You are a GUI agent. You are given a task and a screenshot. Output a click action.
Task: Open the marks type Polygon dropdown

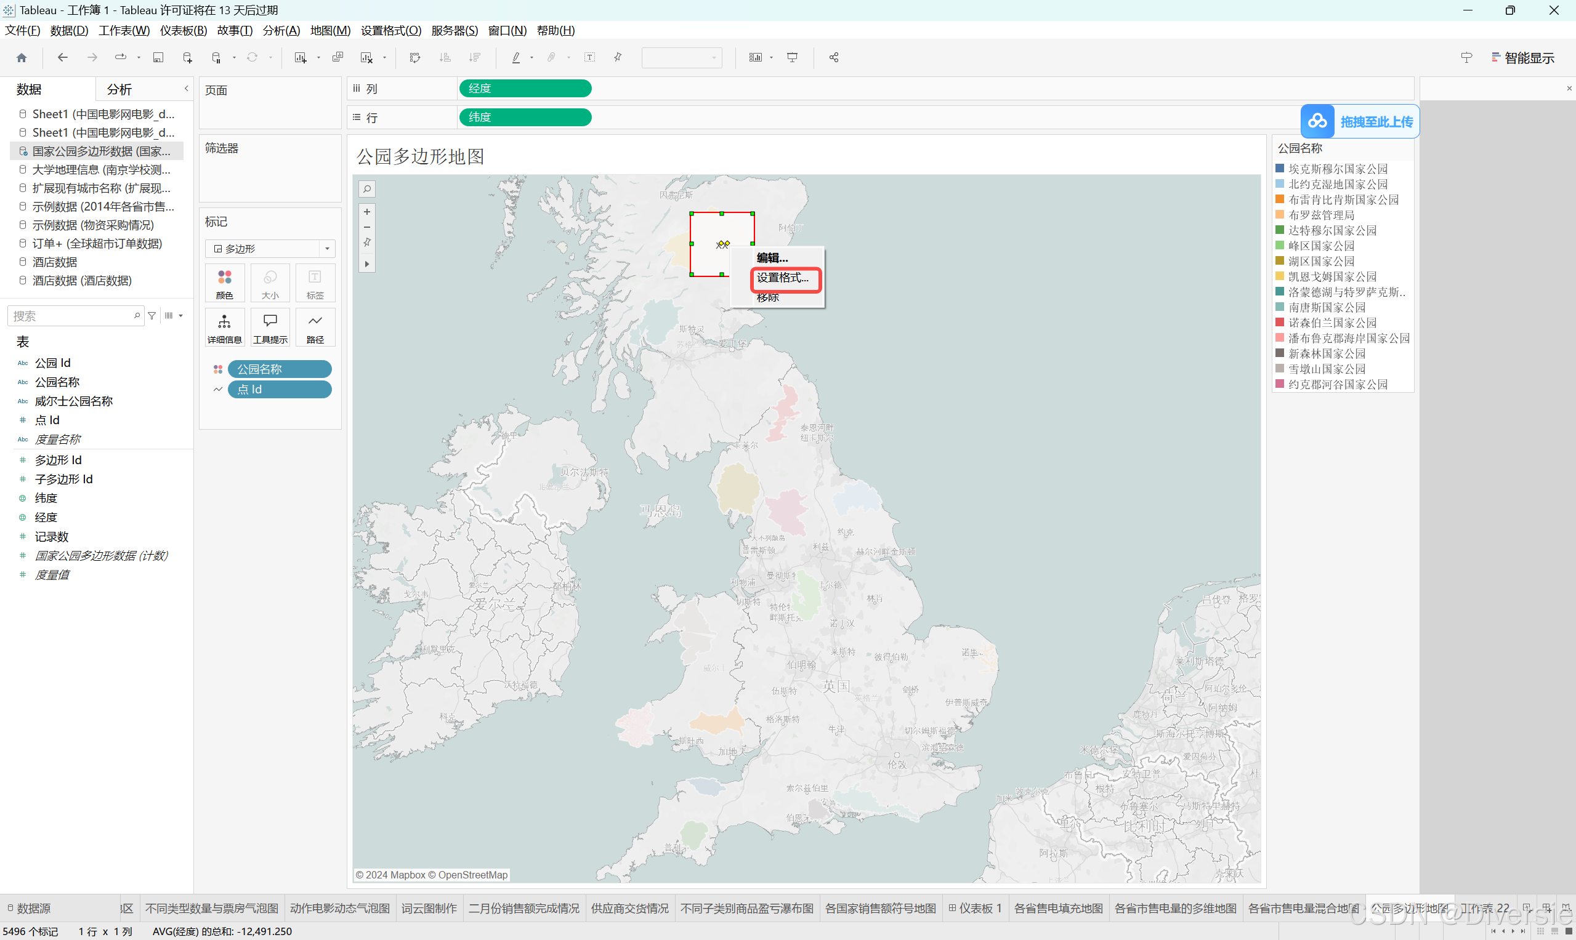click(270, 249)
